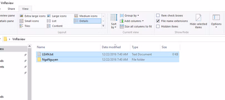The image size is (225, 100).
Task: Click the Type column header
Action: pos(145,47)
